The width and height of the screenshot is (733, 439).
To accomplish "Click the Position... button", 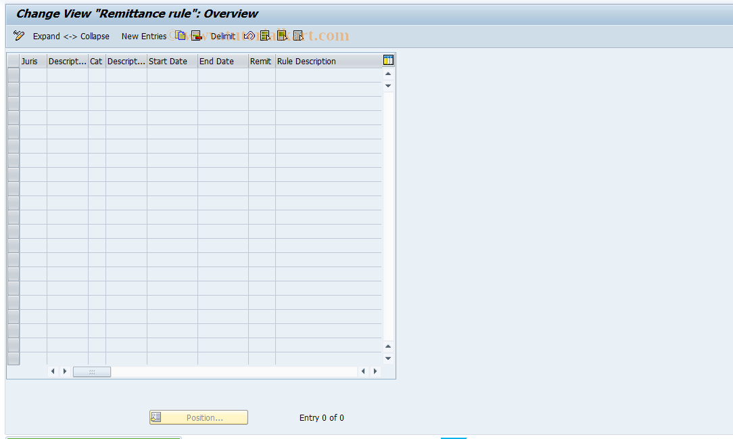I will (x=199, y=417).
